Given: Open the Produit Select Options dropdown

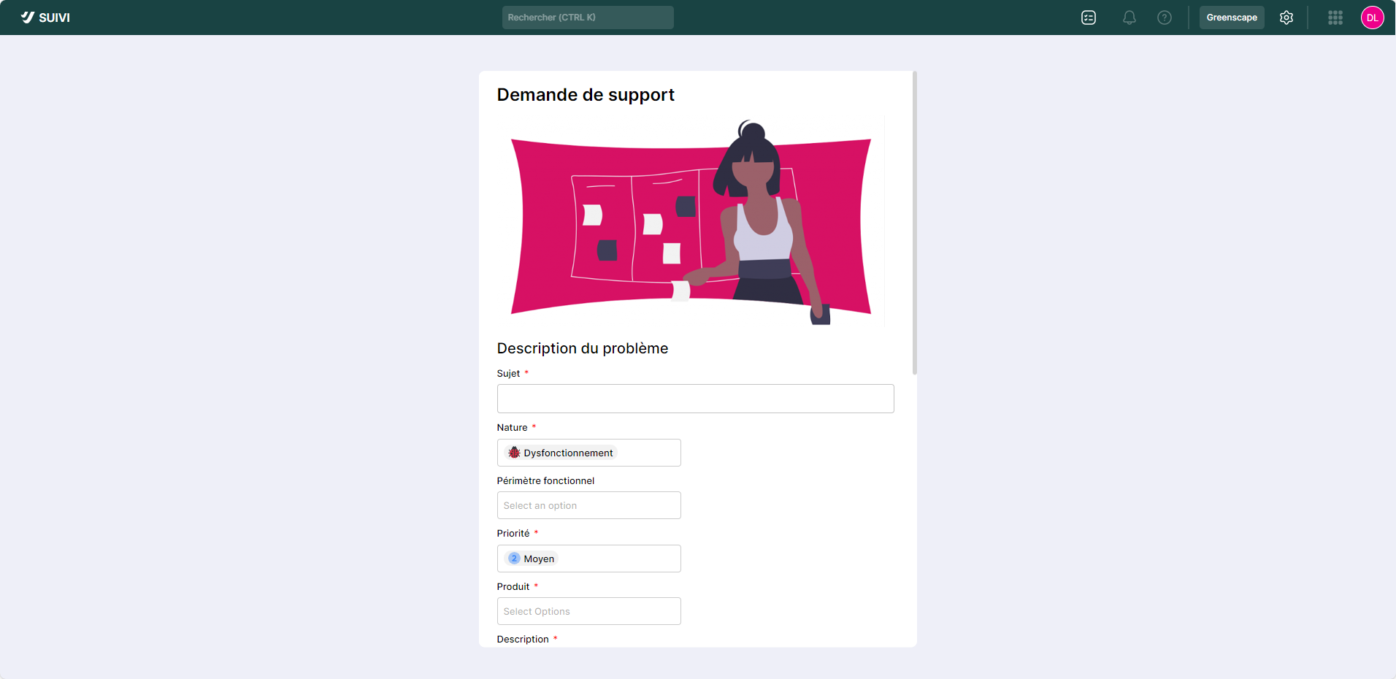Looking at the screenshot, I should click(x=588, y=611).
